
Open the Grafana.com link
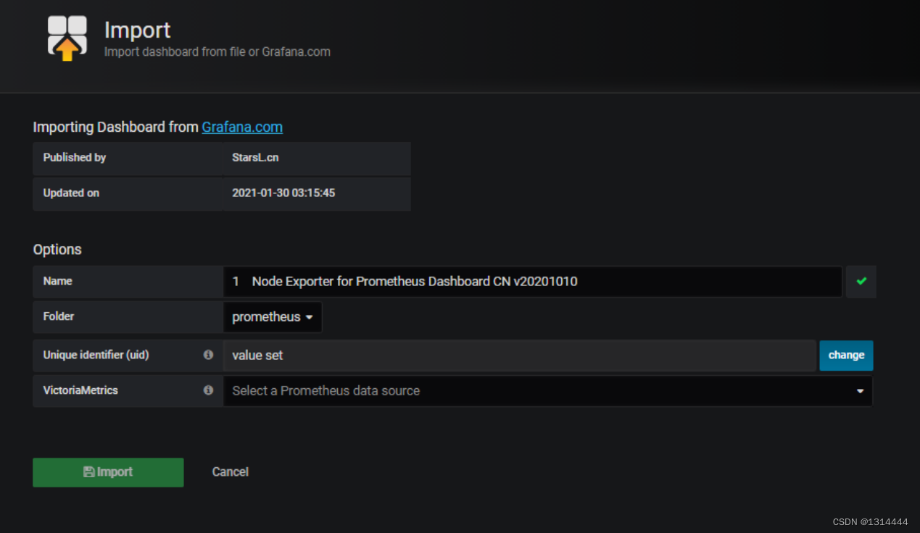242,127
